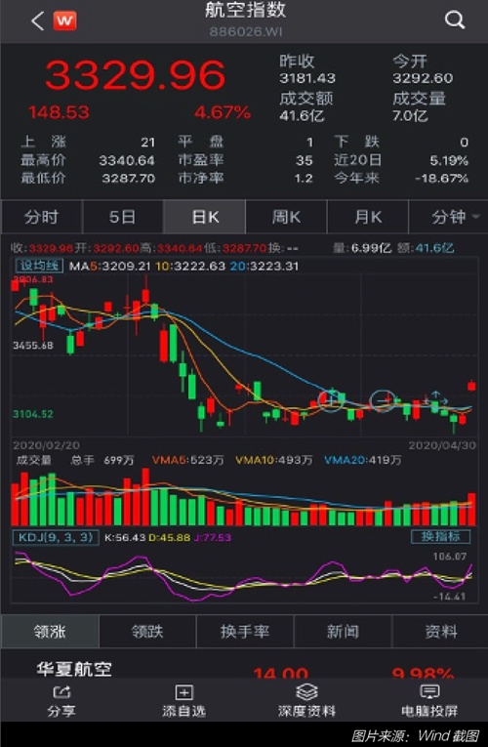Open search with the magnifier icon
The width and height of the screenshot is (488, 747).
(454, 21)
